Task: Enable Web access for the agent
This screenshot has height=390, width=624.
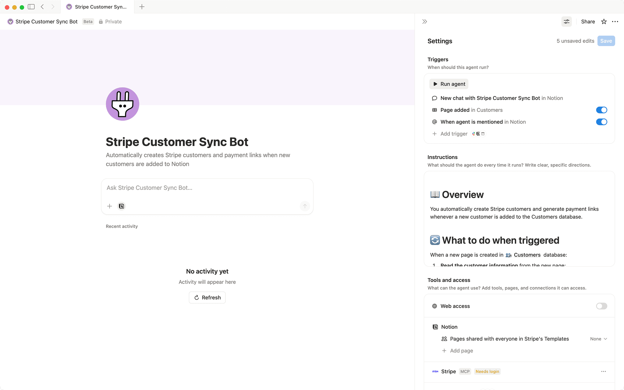Action: pos(601,306)
